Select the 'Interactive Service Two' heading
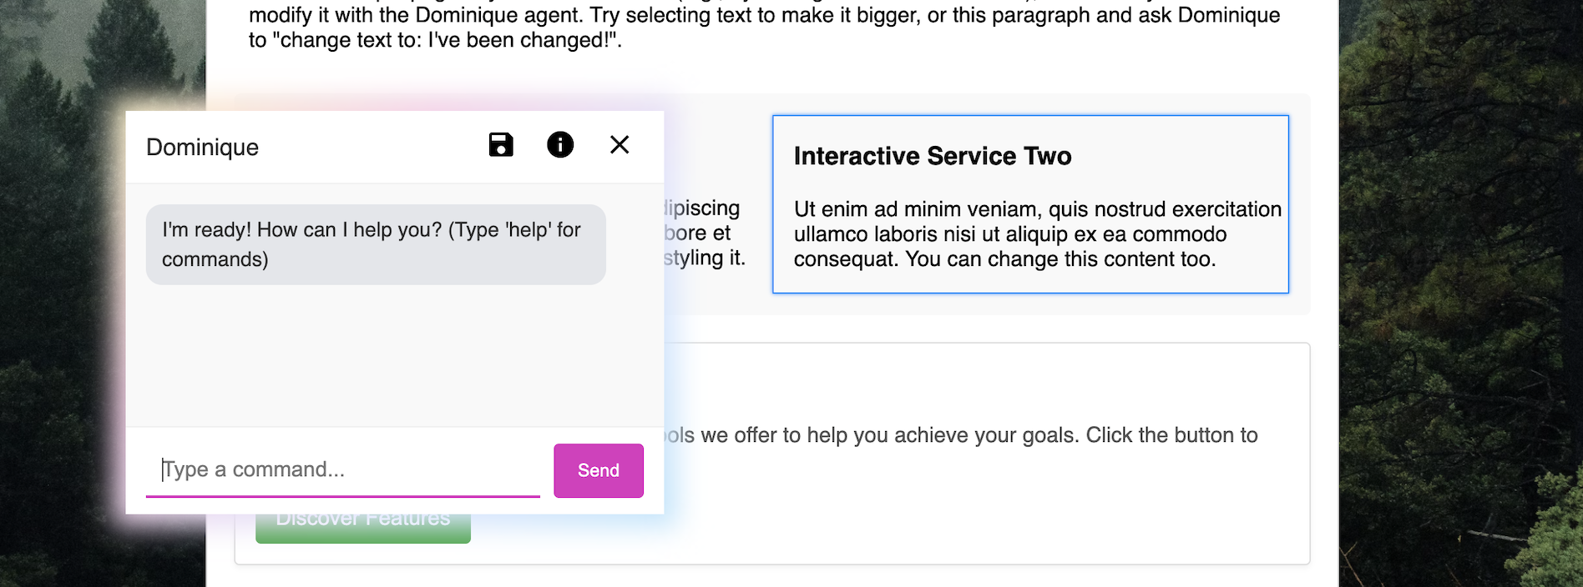 click(933, 156)
